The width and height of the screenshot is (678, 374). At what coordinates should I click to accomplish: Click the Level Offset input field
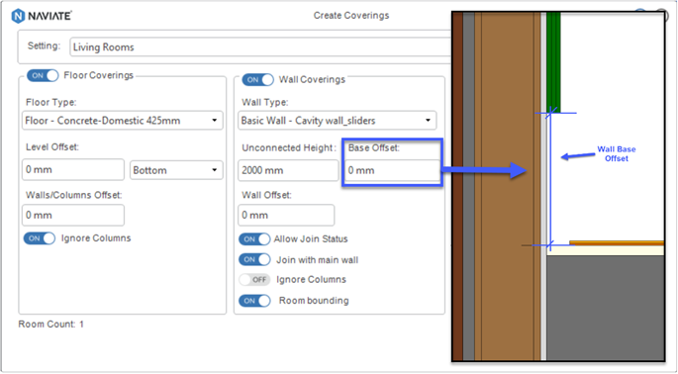point(73,169)
